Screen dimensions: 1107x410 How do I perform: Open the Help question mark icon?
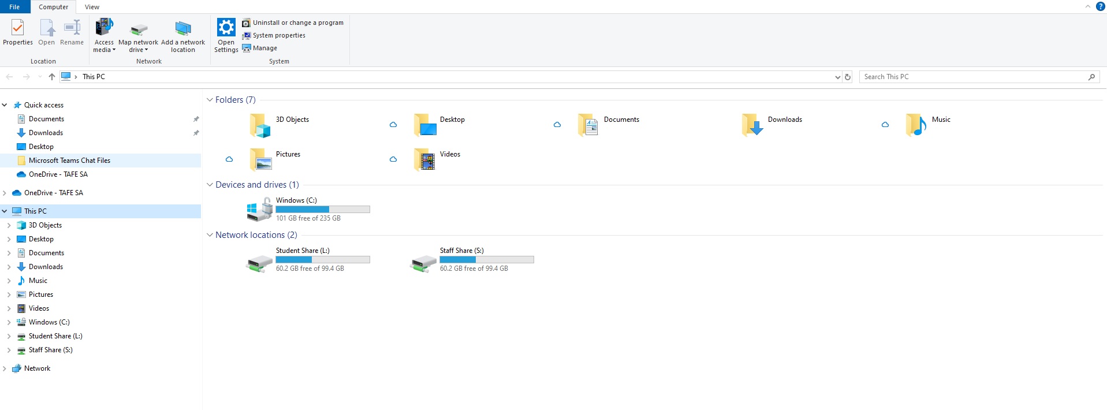pyautogui.click(x=1100, y=6)
